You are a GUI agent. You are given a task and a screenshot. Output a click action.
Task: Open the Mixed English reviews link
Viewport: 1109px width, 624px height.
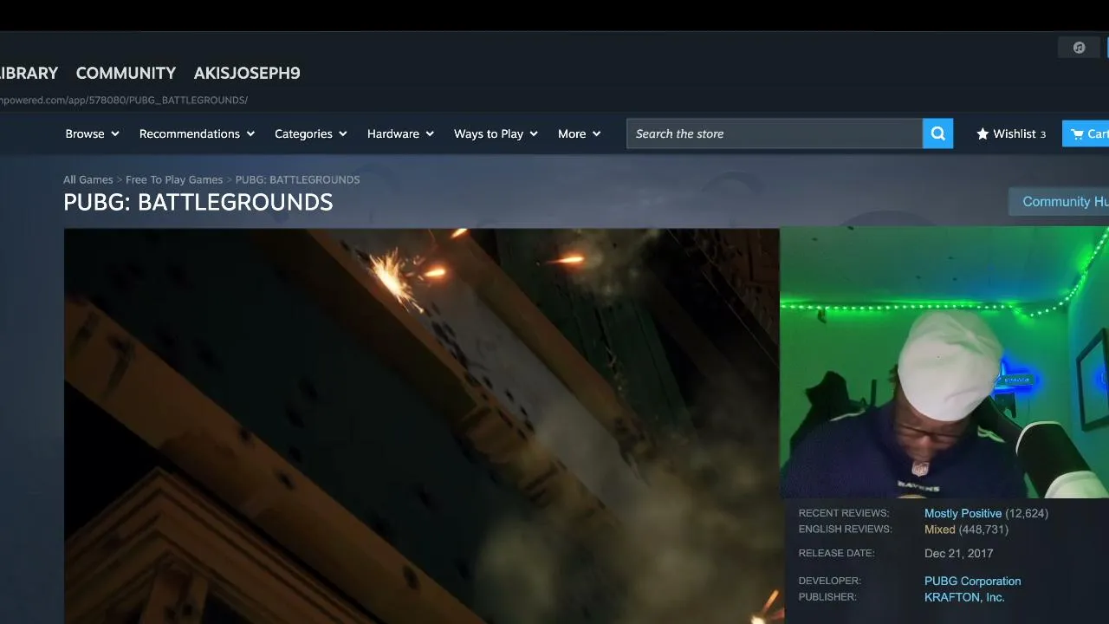(940, 530)
